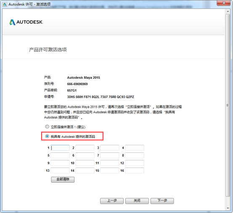Click the Autodesk logo in header
This screenshot has width=233, height=213.
pyautogui.click(x=26, y=22)
